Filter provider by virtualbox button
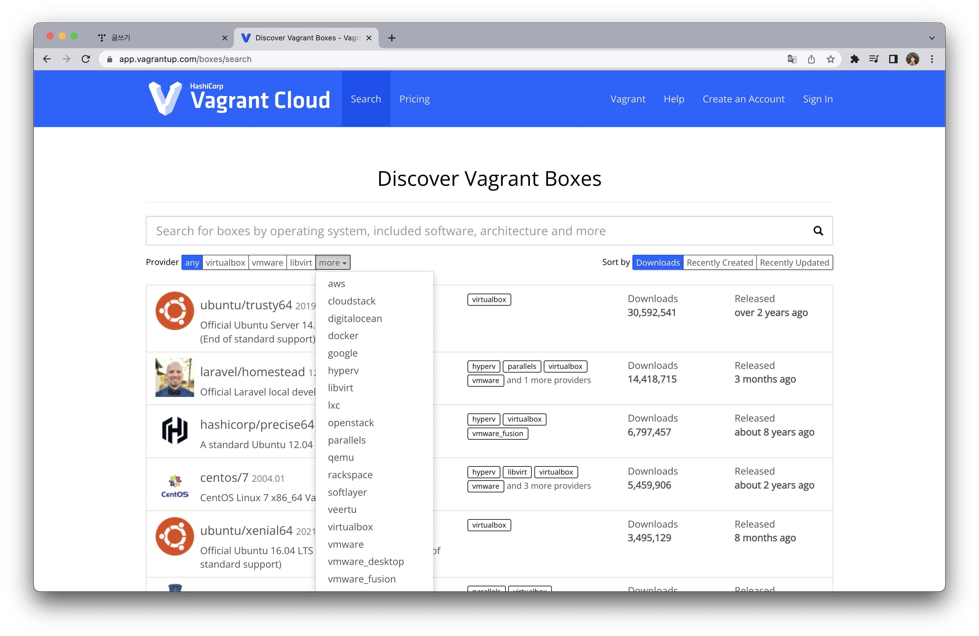979x636 pixels. (225, 263)
